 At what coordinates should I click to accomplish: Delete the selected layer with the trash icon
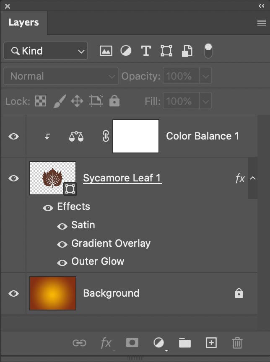[x=237, y=343]
